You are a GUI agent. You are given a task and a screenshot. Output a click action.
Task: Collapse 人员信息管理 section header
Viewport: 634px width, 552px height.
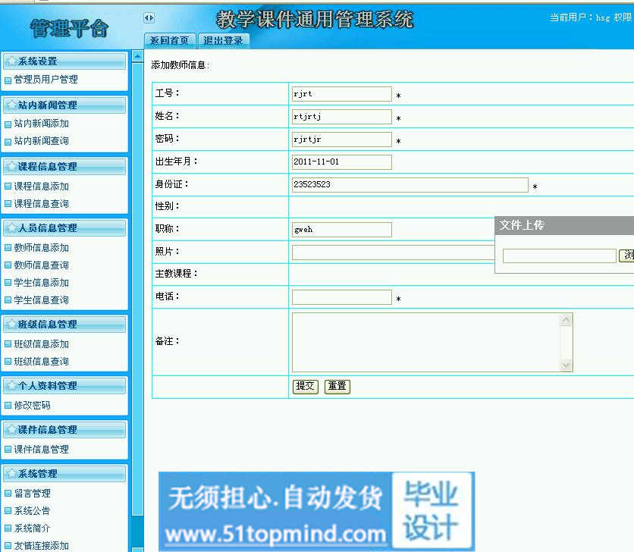click(64, 228)
